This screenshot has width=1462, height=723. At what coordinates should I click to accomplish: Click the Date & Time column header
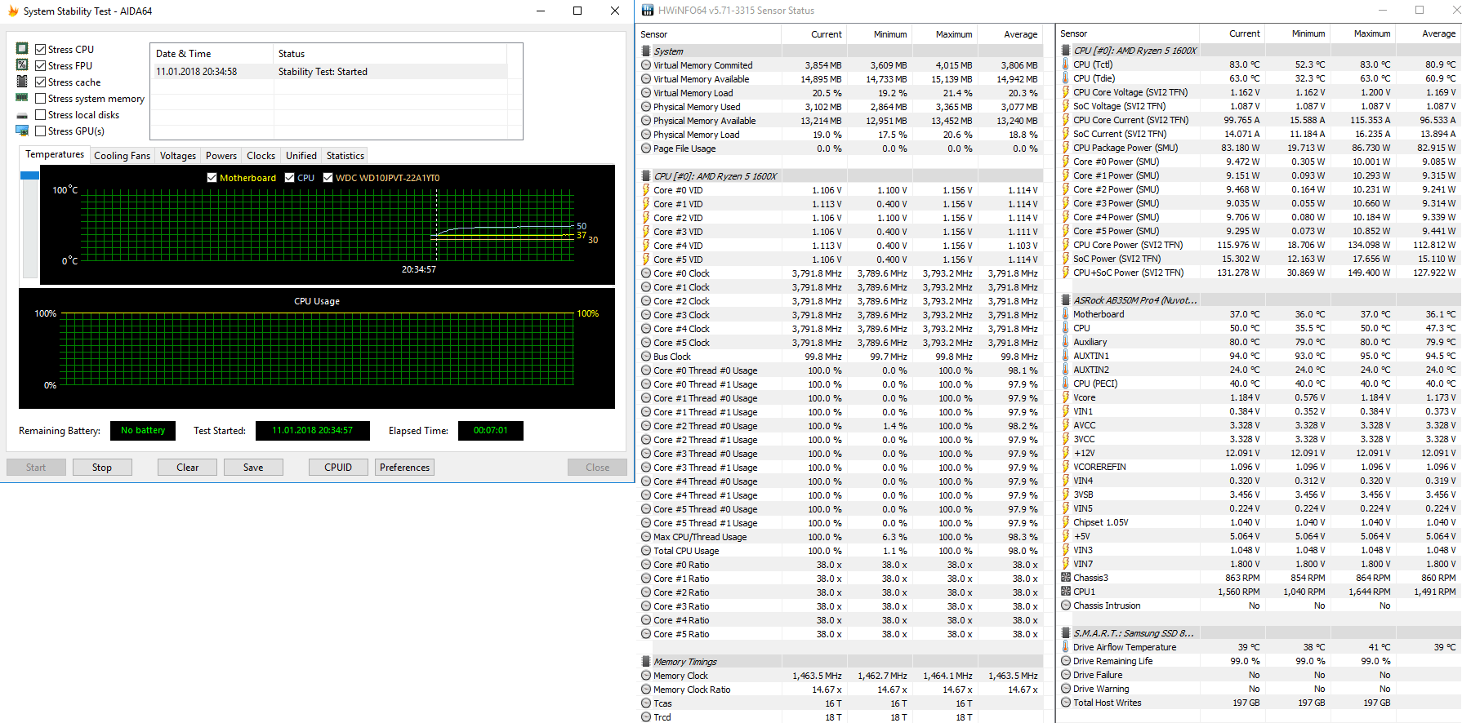point(212,54)
